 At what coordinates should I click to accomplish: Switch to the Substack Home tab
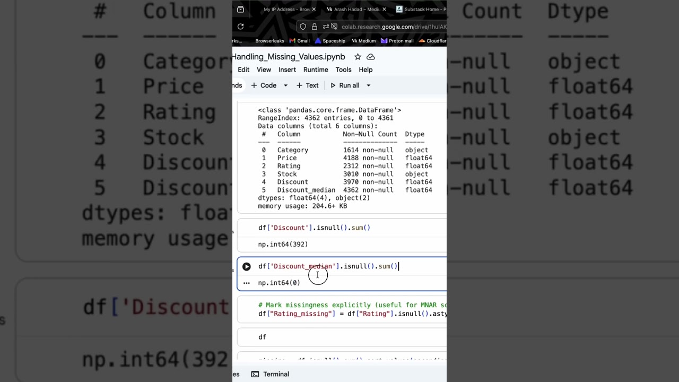[420, 10]
